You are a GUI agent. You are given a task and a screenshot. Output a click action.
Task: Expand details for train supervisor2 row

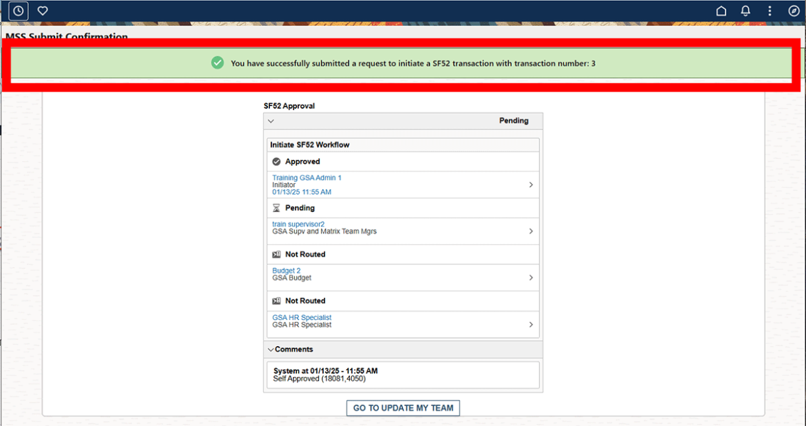point(530,231)
